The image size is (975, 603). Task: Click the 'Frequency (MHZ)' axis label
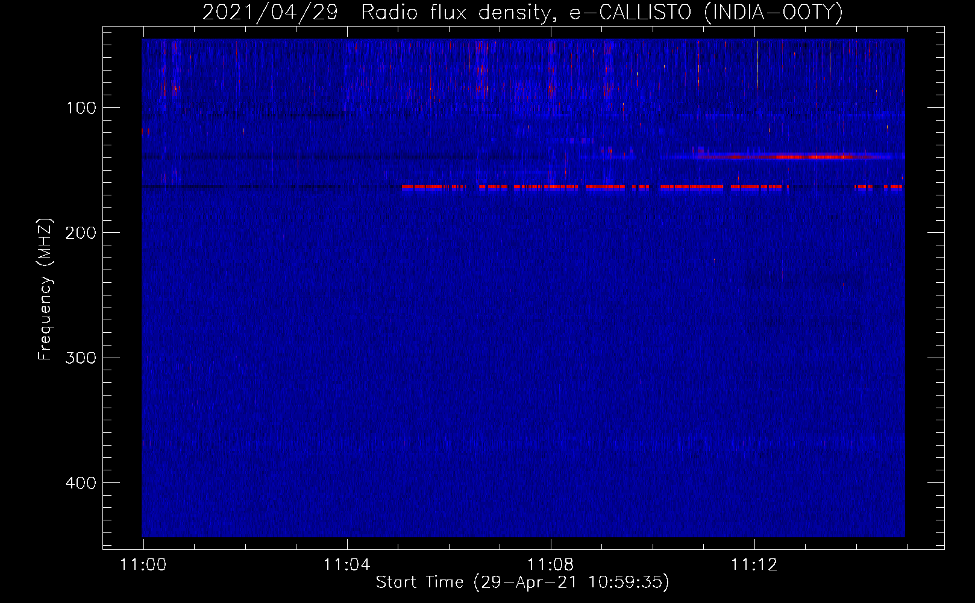coord(45,289)
